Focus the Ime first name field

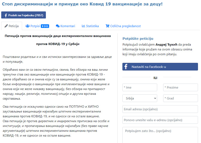140,87
